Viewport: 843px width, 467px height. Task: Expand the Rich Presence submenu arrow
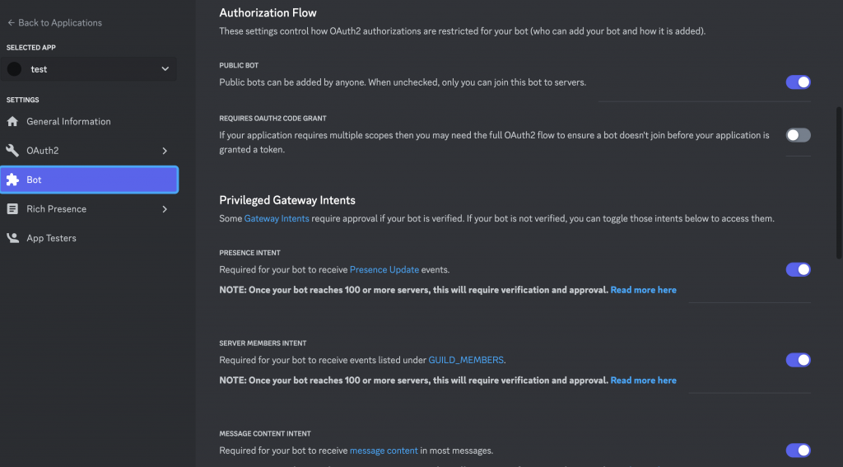point(165,209)
